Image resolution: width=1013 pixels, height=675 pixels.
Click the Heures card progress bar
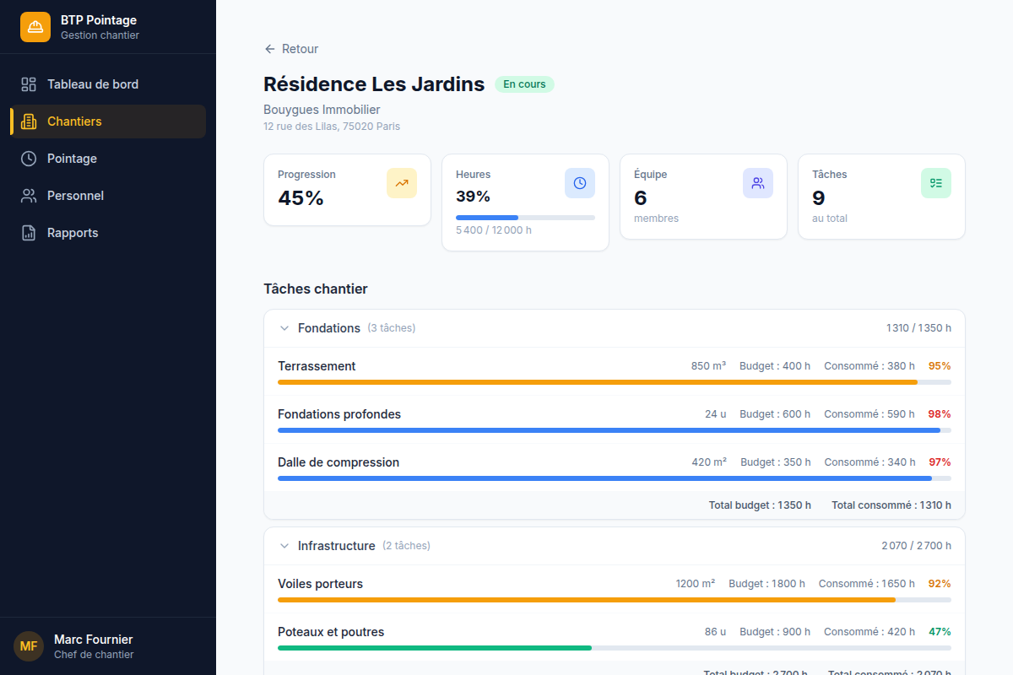(x=525, y=218)
